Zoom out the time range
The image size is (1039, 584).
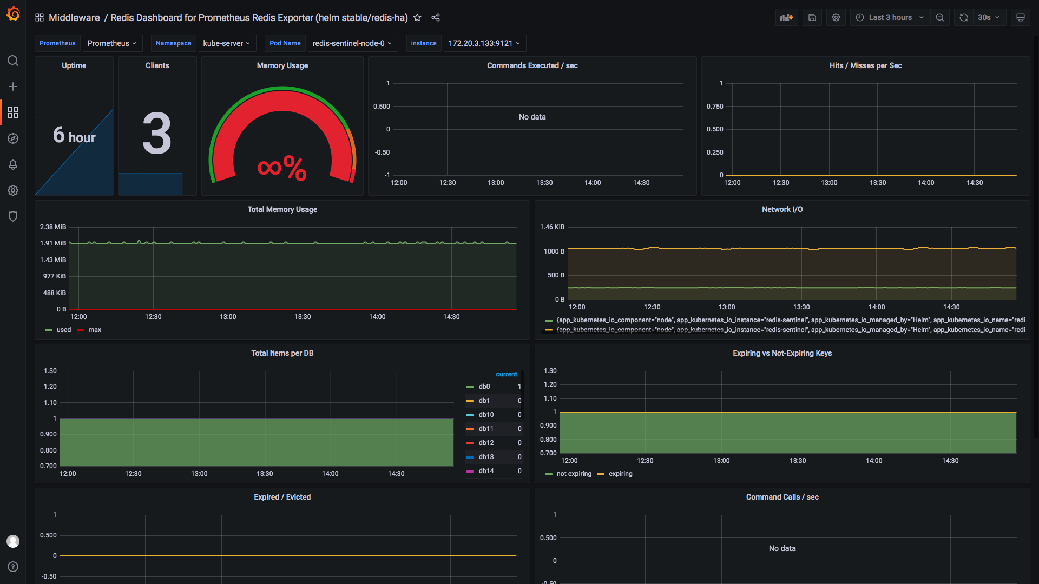(940, 17)
